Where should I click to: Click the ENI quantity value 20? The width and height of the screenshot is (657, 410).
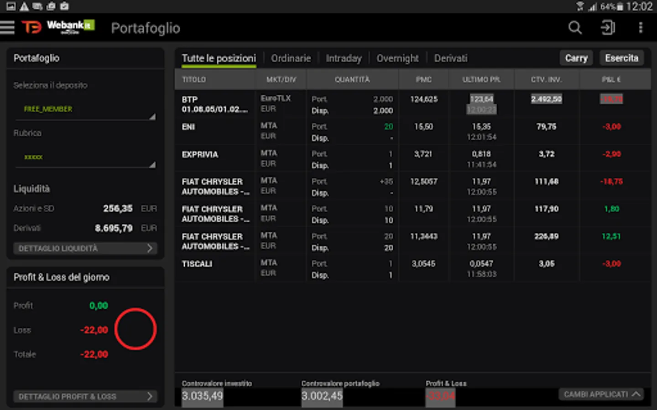tap(388, 127)
